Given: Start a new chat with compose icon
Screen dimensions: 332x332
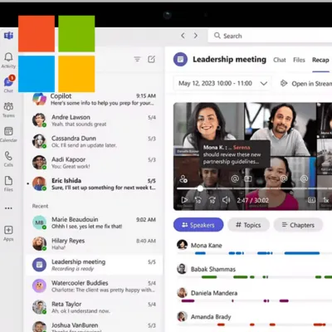Looking at the screenshot, I should tap(151, 59).
